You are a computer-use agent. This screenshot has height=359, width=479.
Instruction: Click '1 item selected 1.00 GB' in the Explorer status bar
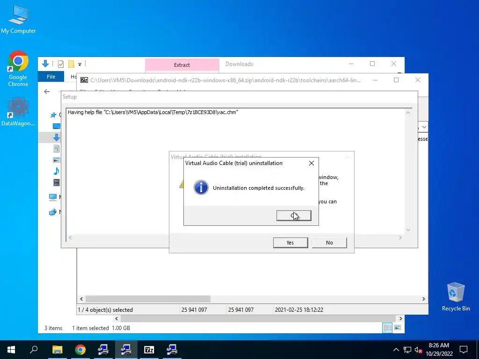[x=101, y=328]
